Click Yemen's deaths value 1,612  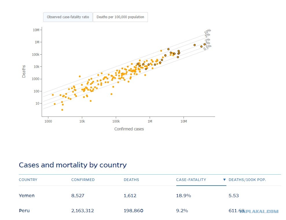[x=130, y=196]
